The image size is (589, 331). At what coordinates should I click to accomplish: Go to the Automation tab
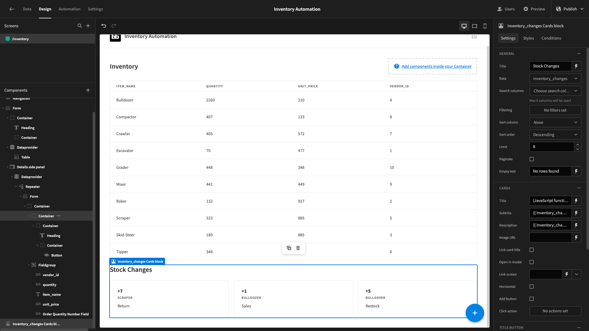click(x=69, y=9)
